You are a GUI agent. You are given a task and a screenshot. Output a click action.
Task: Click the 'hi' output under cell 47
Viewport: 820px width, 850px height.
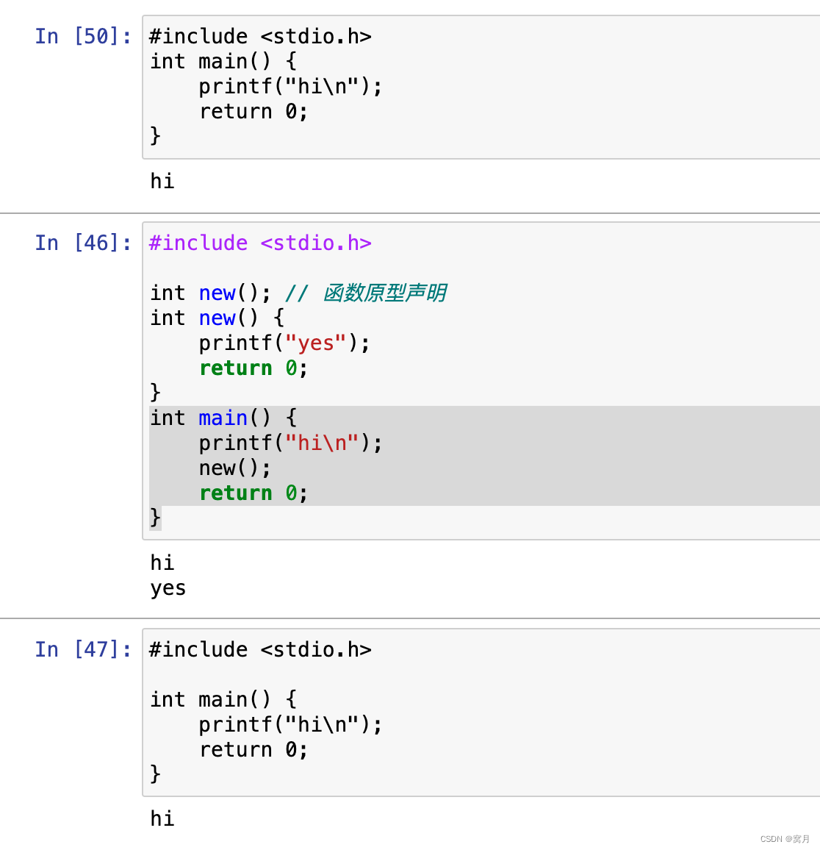tap(162, 818)
